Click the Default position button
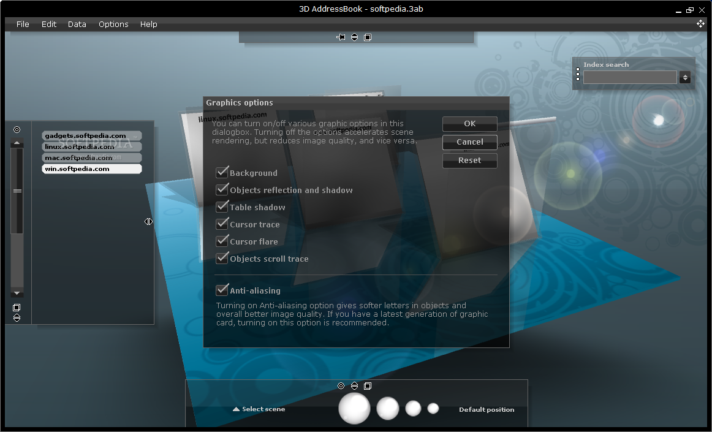 487,409
